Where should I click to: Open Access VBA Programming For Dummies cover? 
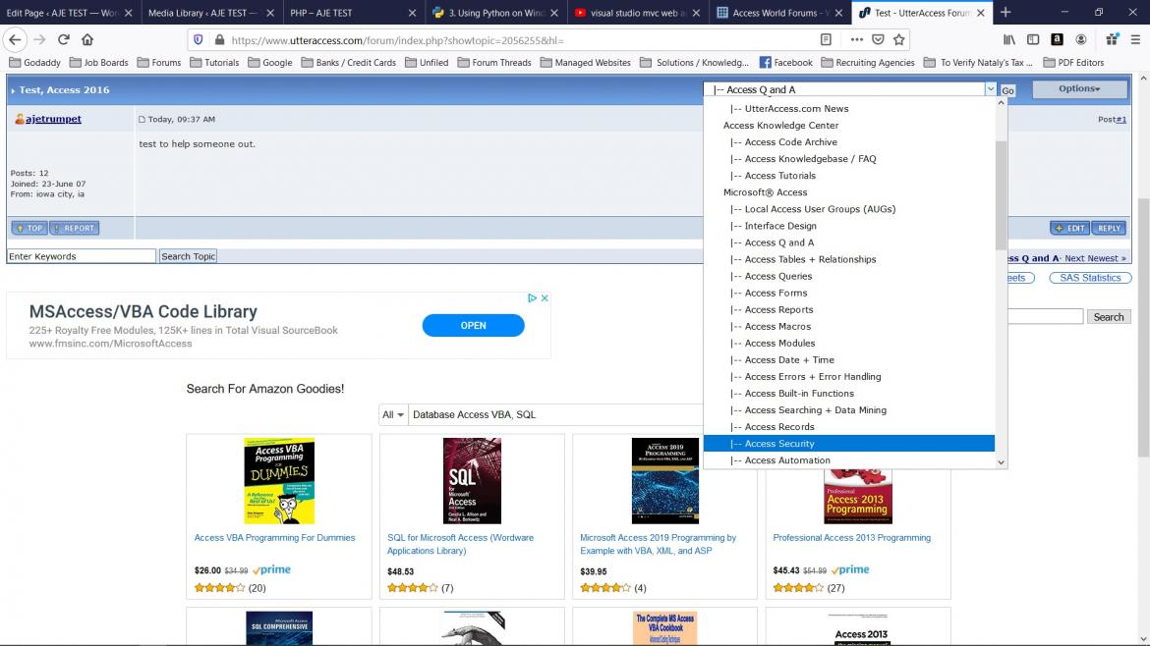pyautogui.click(x=279, y=480)
